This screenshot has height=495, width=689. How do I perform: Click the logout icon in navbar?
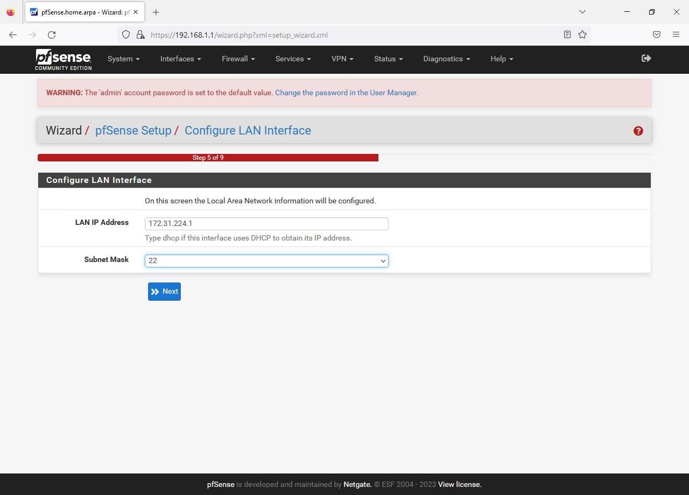click(x=646, y=58)
